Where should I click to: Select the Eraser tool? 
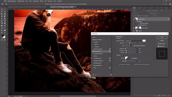5,21
